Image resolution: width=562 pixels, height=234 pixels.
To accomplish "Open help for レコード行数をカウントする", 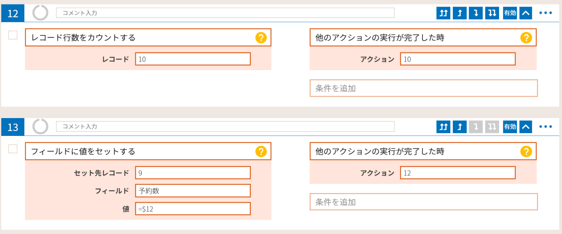I will coord(261,37).
